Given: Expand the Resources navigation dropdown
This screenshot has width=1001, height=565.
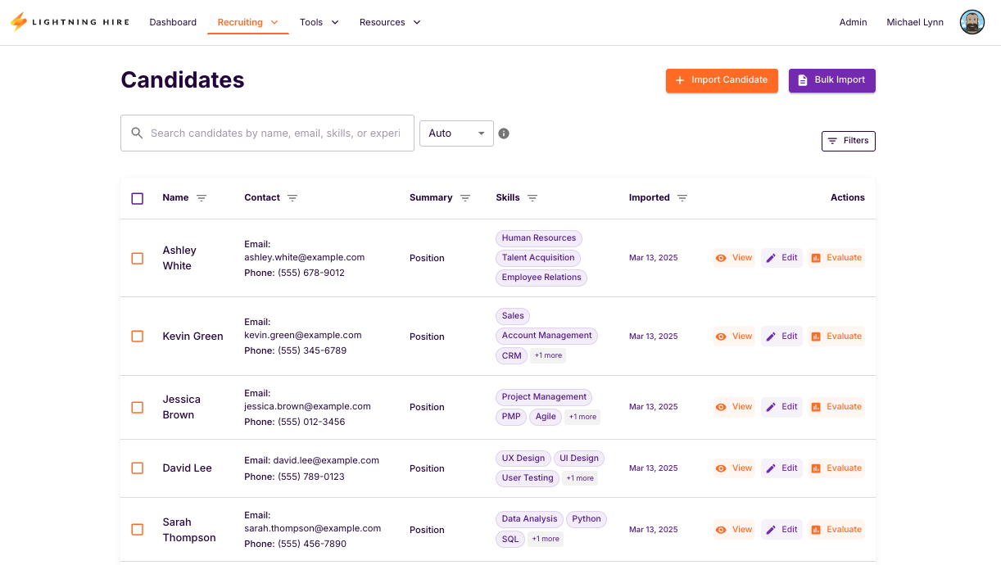Looking at the screenshot, I should [390, 22].
